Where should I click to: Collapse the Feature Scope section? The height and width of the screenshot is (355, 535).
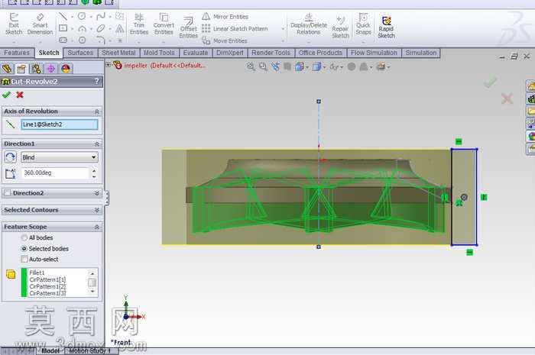click(97, 227)
